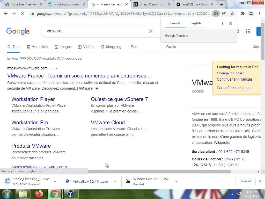The height and width of the screenshot is (199, 265).
Task: Open the Extensions puzzle icon
Action: coord(243,13)
